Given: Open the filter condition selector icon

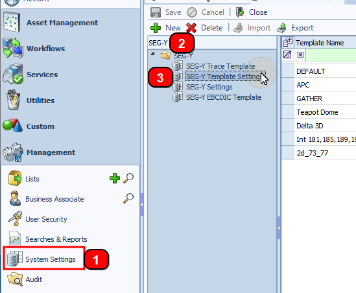Looking at the screenshot, I should 300,55.
